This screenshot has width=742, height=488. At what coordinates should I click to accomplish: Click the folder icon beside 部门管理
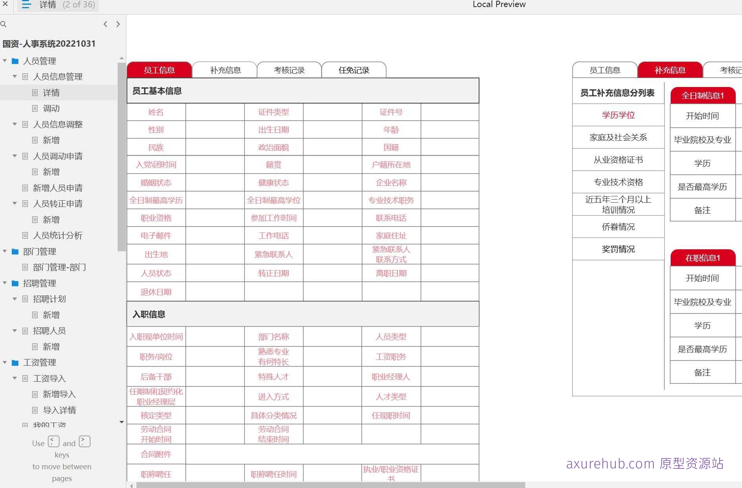(15, 251)
